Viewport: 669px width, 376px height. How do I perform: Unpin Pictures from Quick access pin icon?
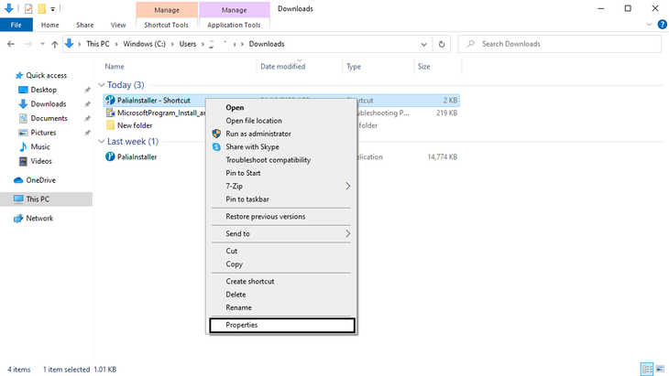(87, 133)
